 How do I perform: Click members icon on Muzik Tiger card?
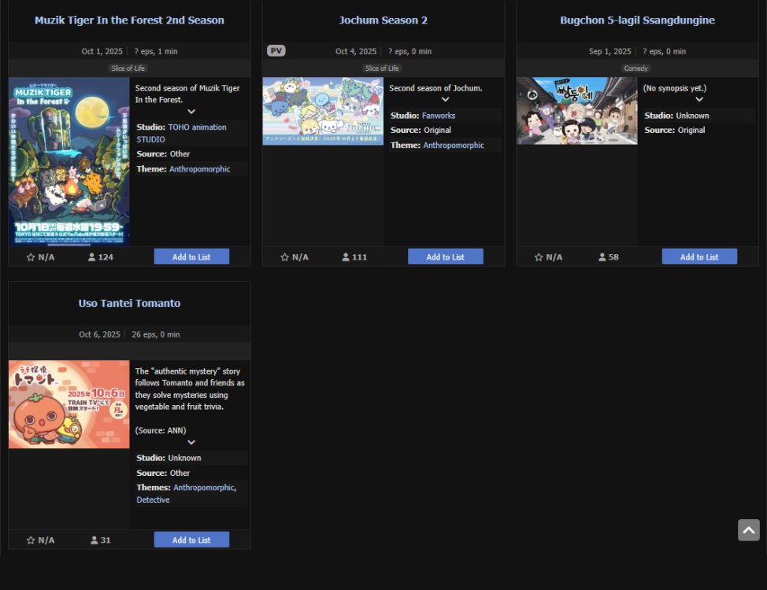[x=92, y=257]
